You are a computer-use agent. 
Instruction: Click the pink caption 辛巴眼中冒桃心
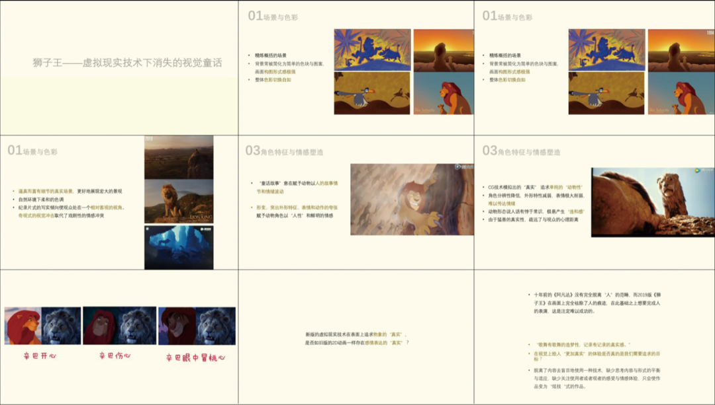(x=195, y=357)
